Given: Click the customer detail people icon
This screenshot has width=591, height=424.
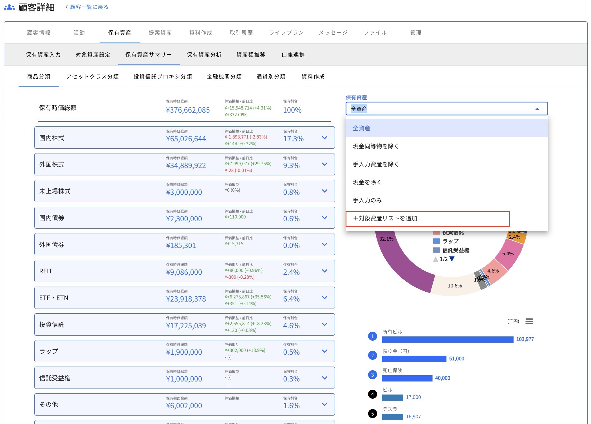Looking at the screenshot, I should [9, 8].
